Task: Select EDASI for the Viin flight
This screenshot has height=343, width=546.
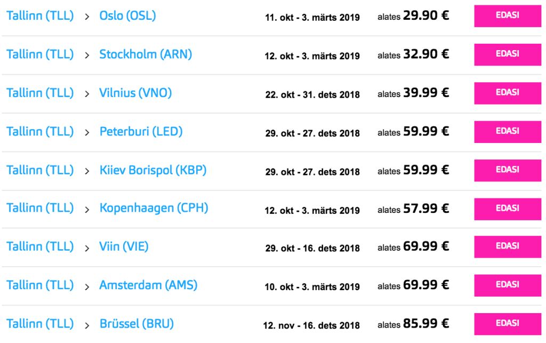Action: tap(507, 247)
